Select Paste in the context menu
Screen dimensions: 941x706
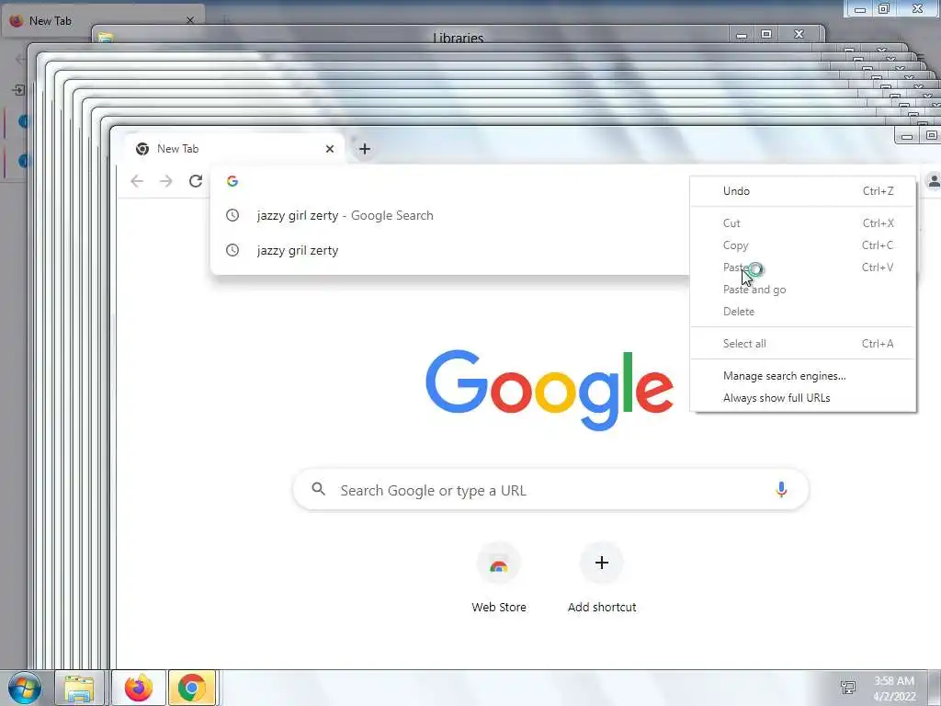pyautogui.click(x=803, y=268)
